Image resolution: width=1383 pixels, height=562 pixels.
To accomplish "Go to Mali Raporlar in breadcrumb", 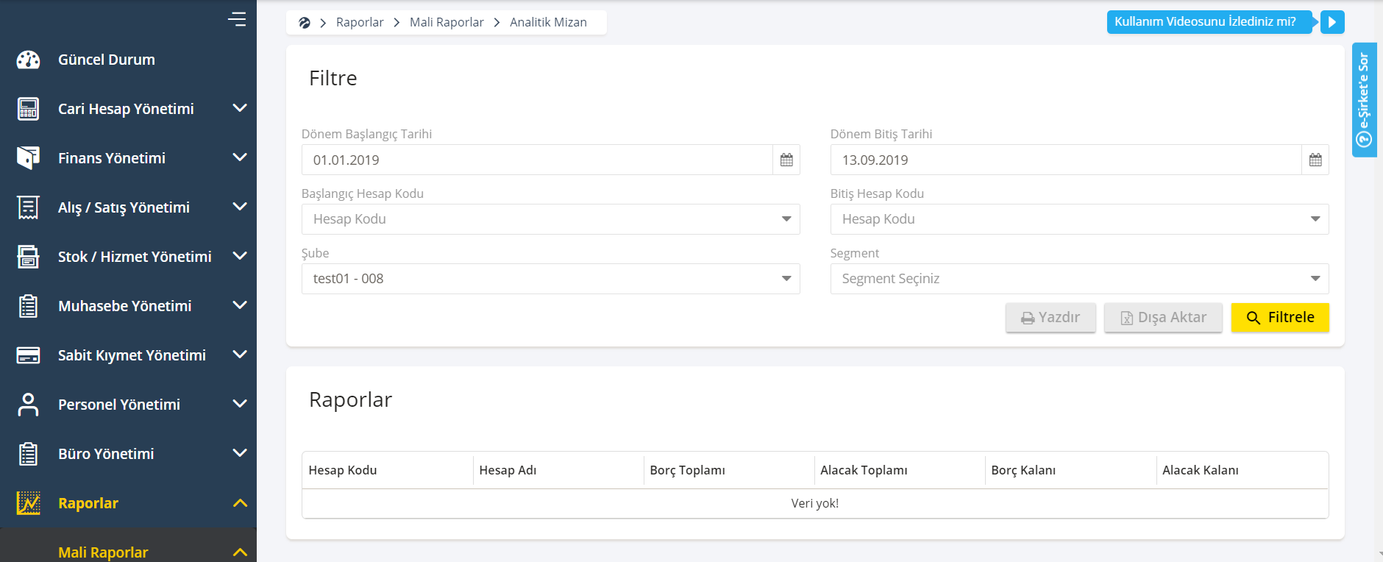I will pyautogui.click(x=447, y=23).
